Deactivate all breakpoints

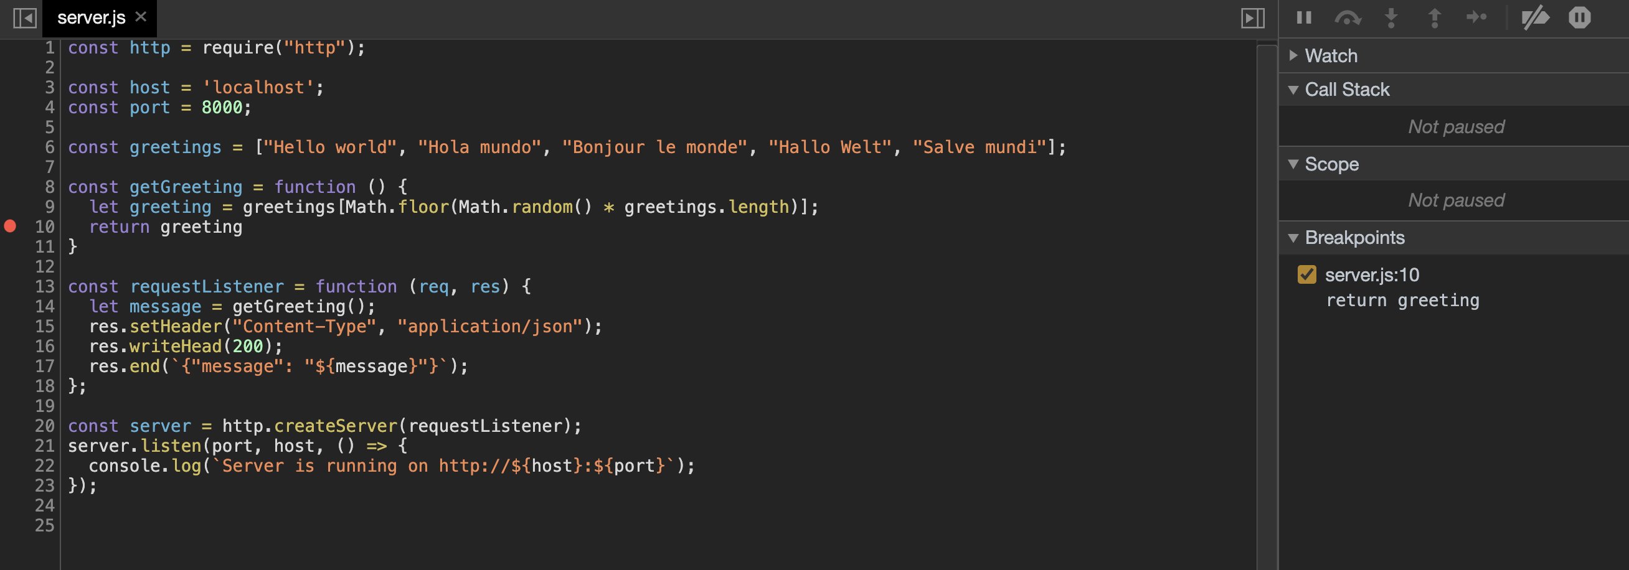1535,17
